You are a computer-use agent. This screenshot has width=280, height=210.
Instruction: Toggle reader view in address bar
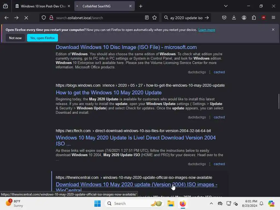point(147,18)
